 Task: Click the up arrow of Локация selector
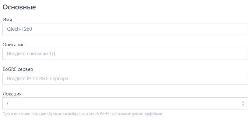coord(243,102)
